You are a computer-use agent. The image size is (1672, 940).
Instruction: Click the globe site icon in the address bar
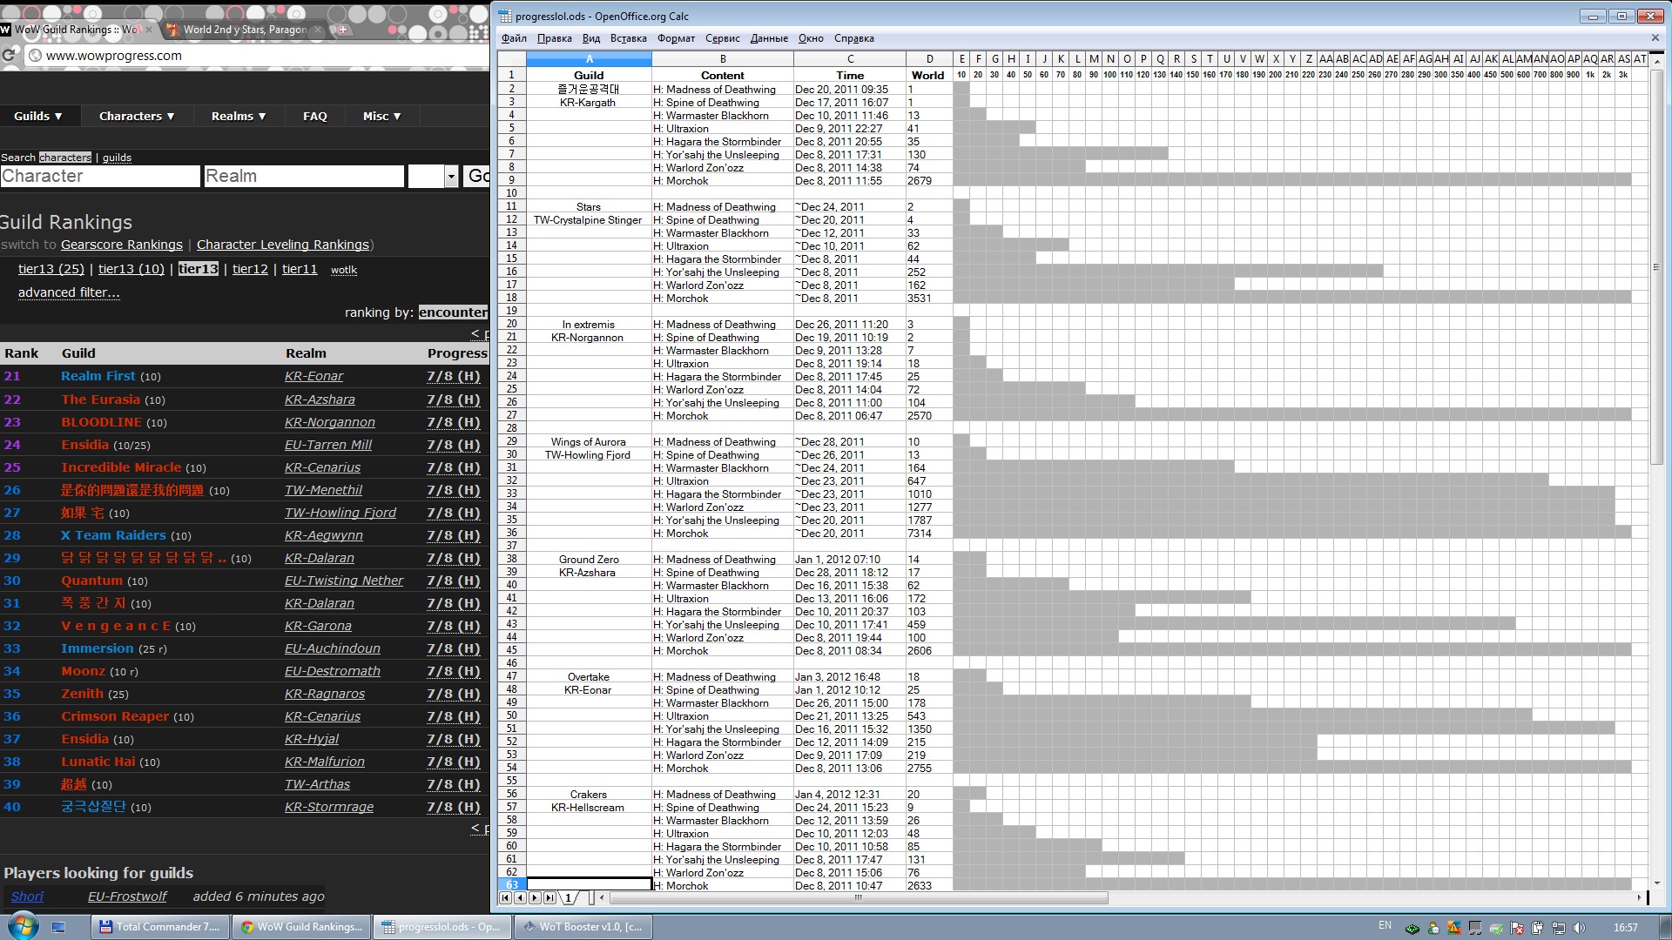click(35, 56)
